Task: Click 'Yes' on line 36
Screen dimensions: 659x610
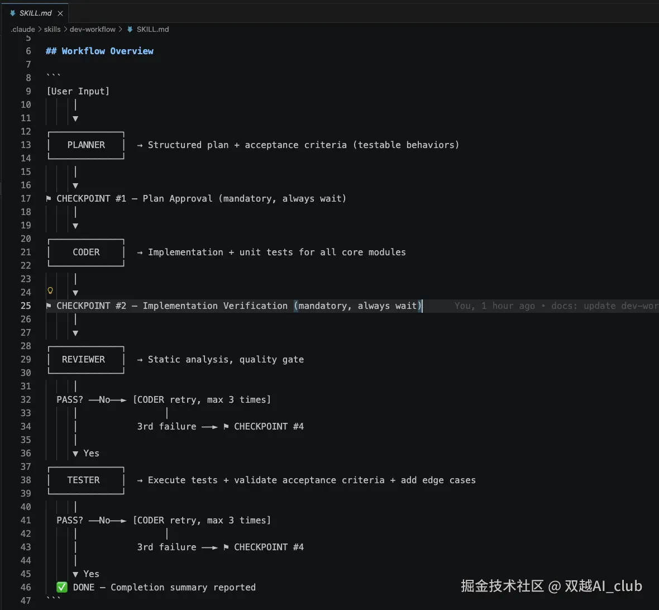Action: click(x=91, y=453)
